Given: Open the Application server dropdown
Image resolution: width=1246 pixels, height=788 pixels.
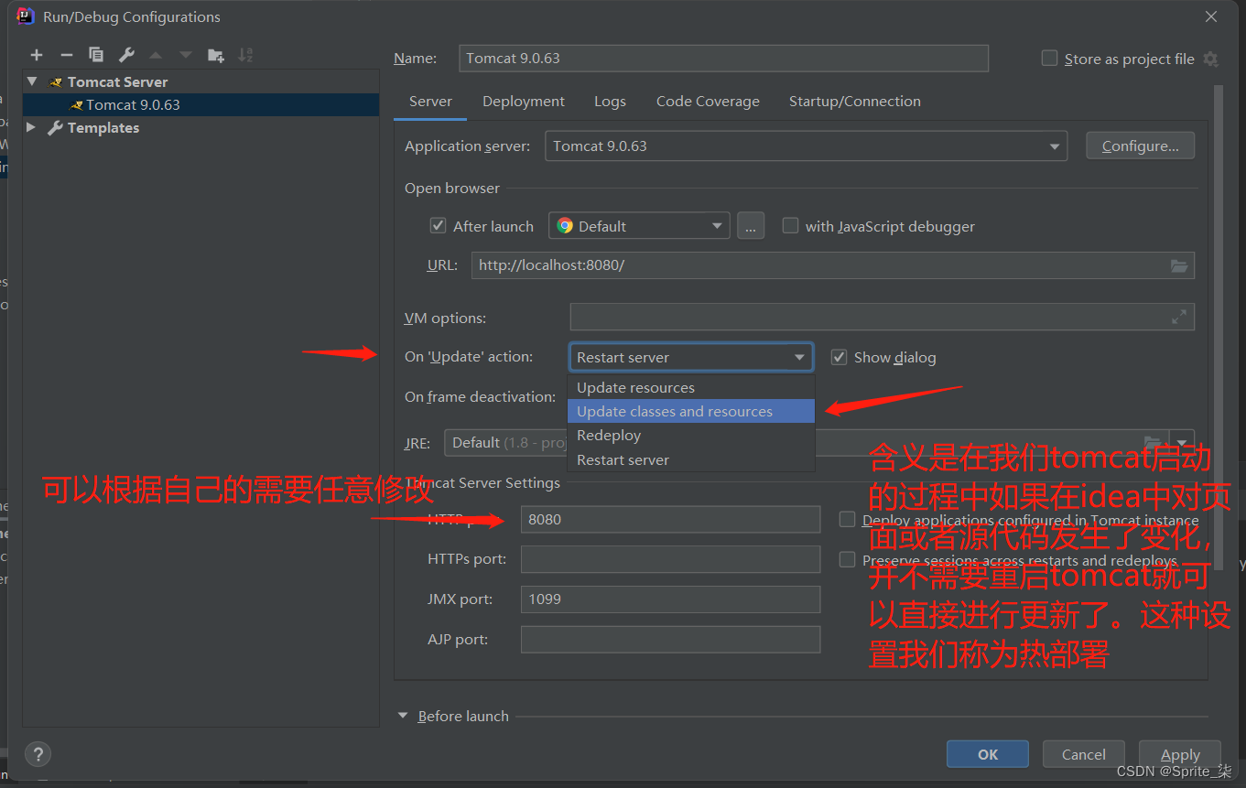Looking at the screenshot, I should tap(806, 146).
